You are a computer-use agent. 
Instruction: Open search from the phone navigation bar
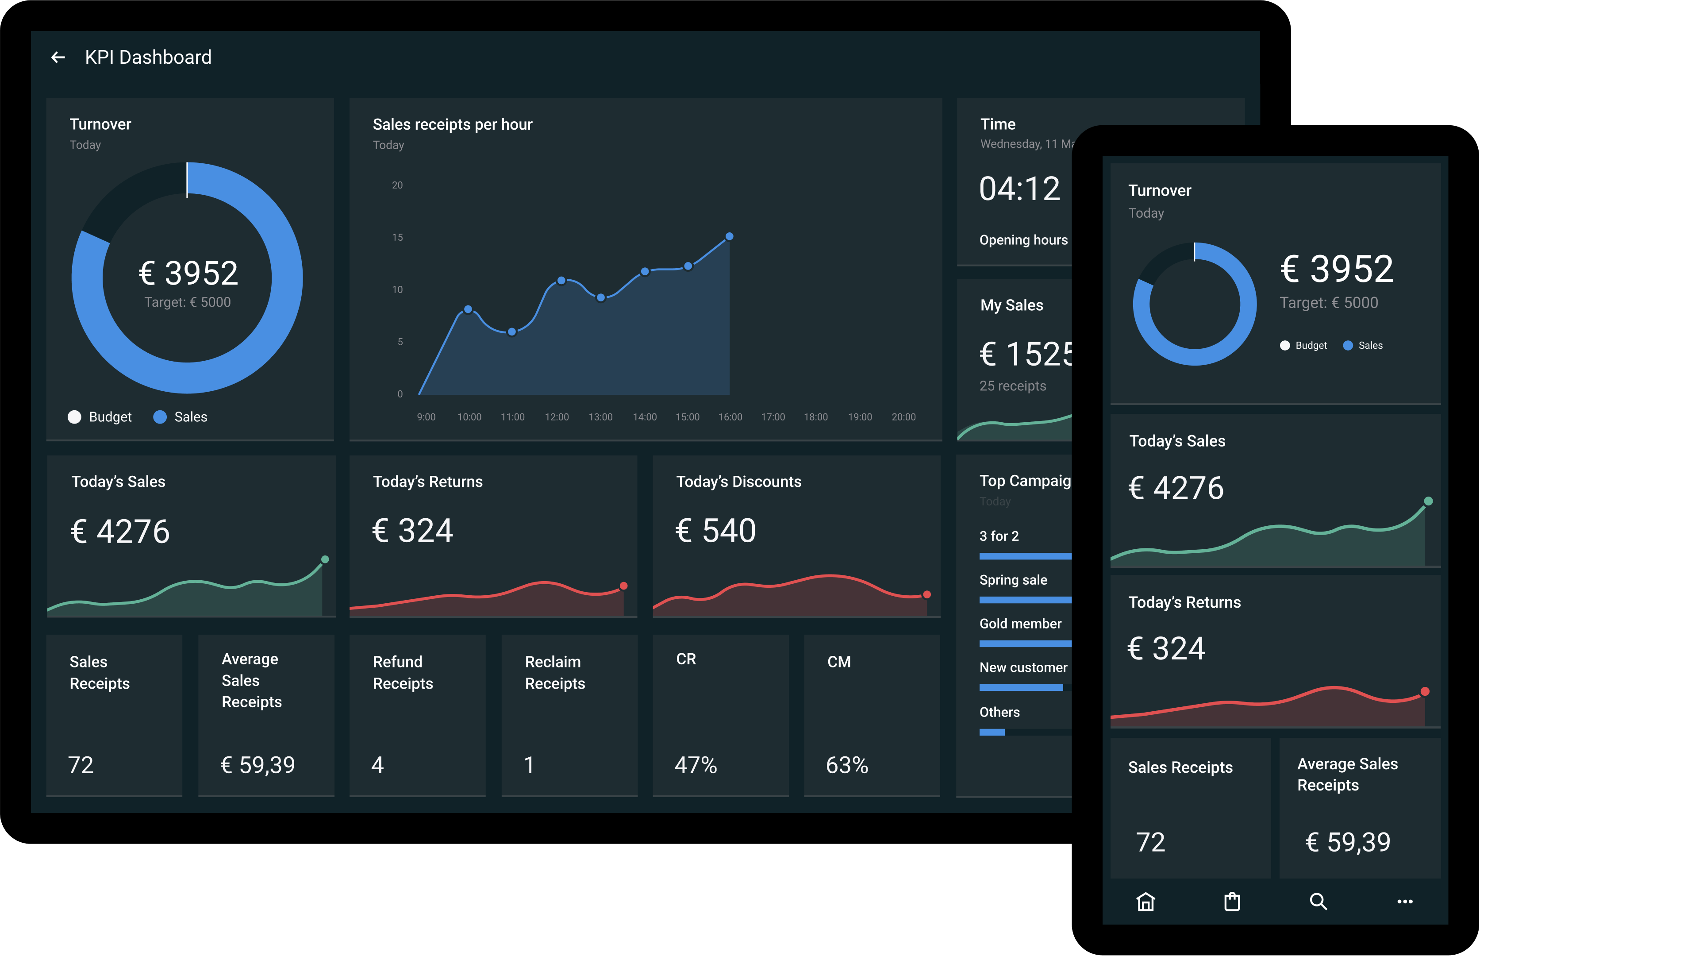(x=1318, y=901)
